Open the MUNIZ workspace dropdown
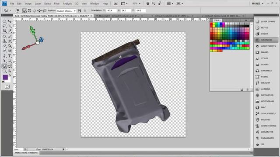The height and width of the screenshot is (157, 280). (x=258, y=3)
